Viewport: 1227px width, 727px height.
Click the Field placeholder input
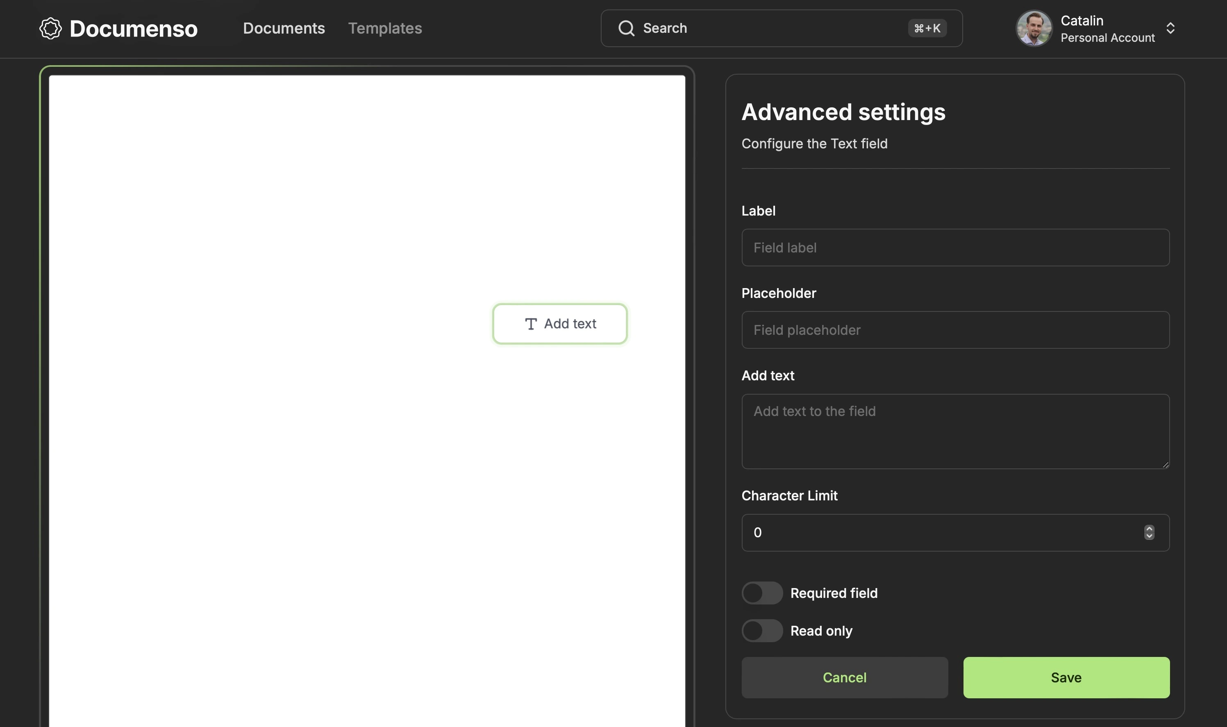coord(955,330)
